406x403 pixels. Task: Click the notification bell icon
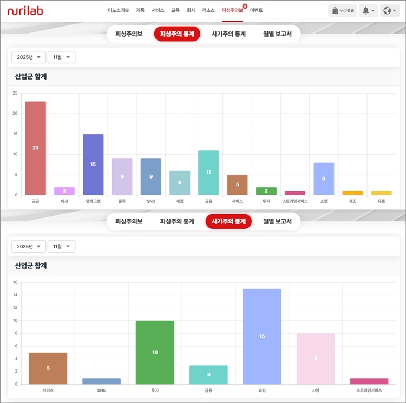coord(368,10)
